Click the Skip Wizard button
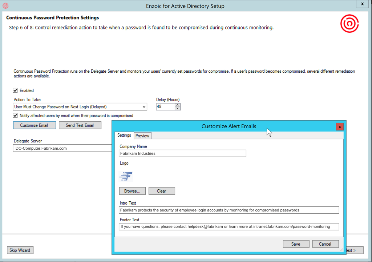The width and height of the screenshot is (372, 262). [x=20, y=250]
